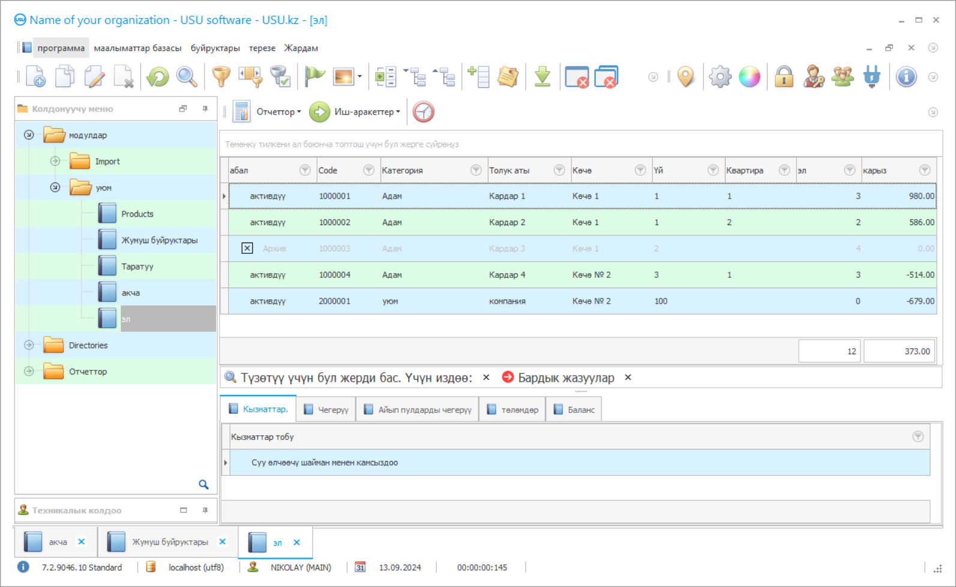Open the Жардам menu
The image size is (956, 587).
tap(301, 48)
